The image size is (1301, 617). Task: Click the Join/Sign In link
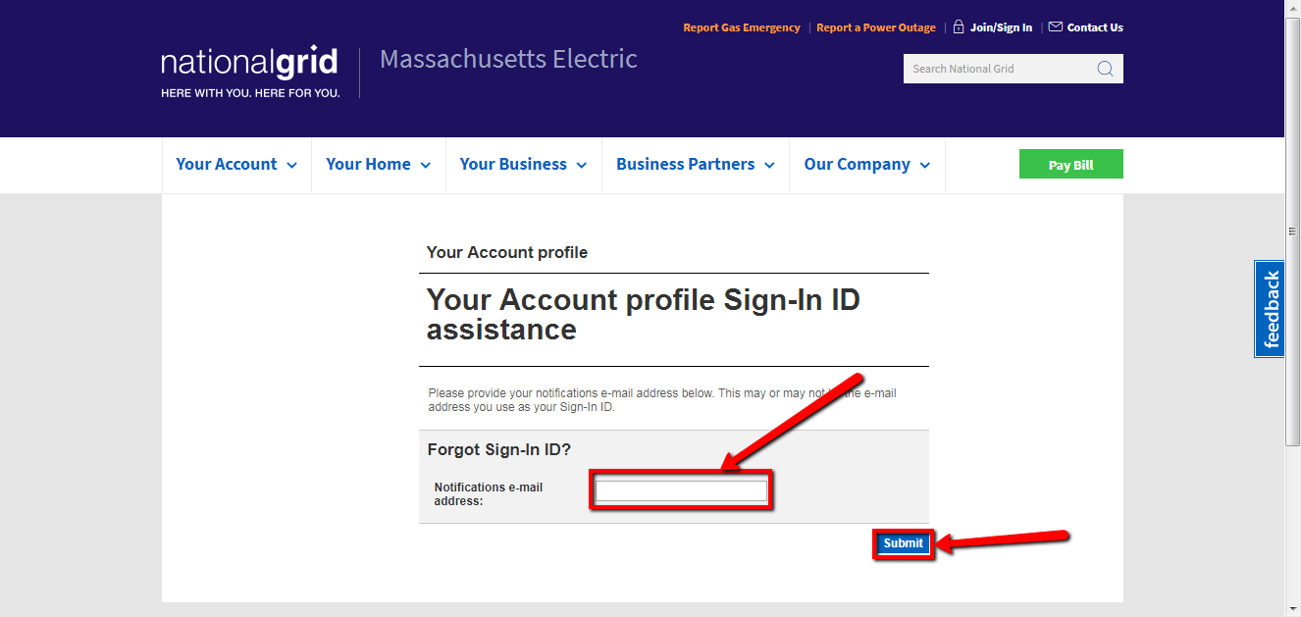tap(1001, 26)
